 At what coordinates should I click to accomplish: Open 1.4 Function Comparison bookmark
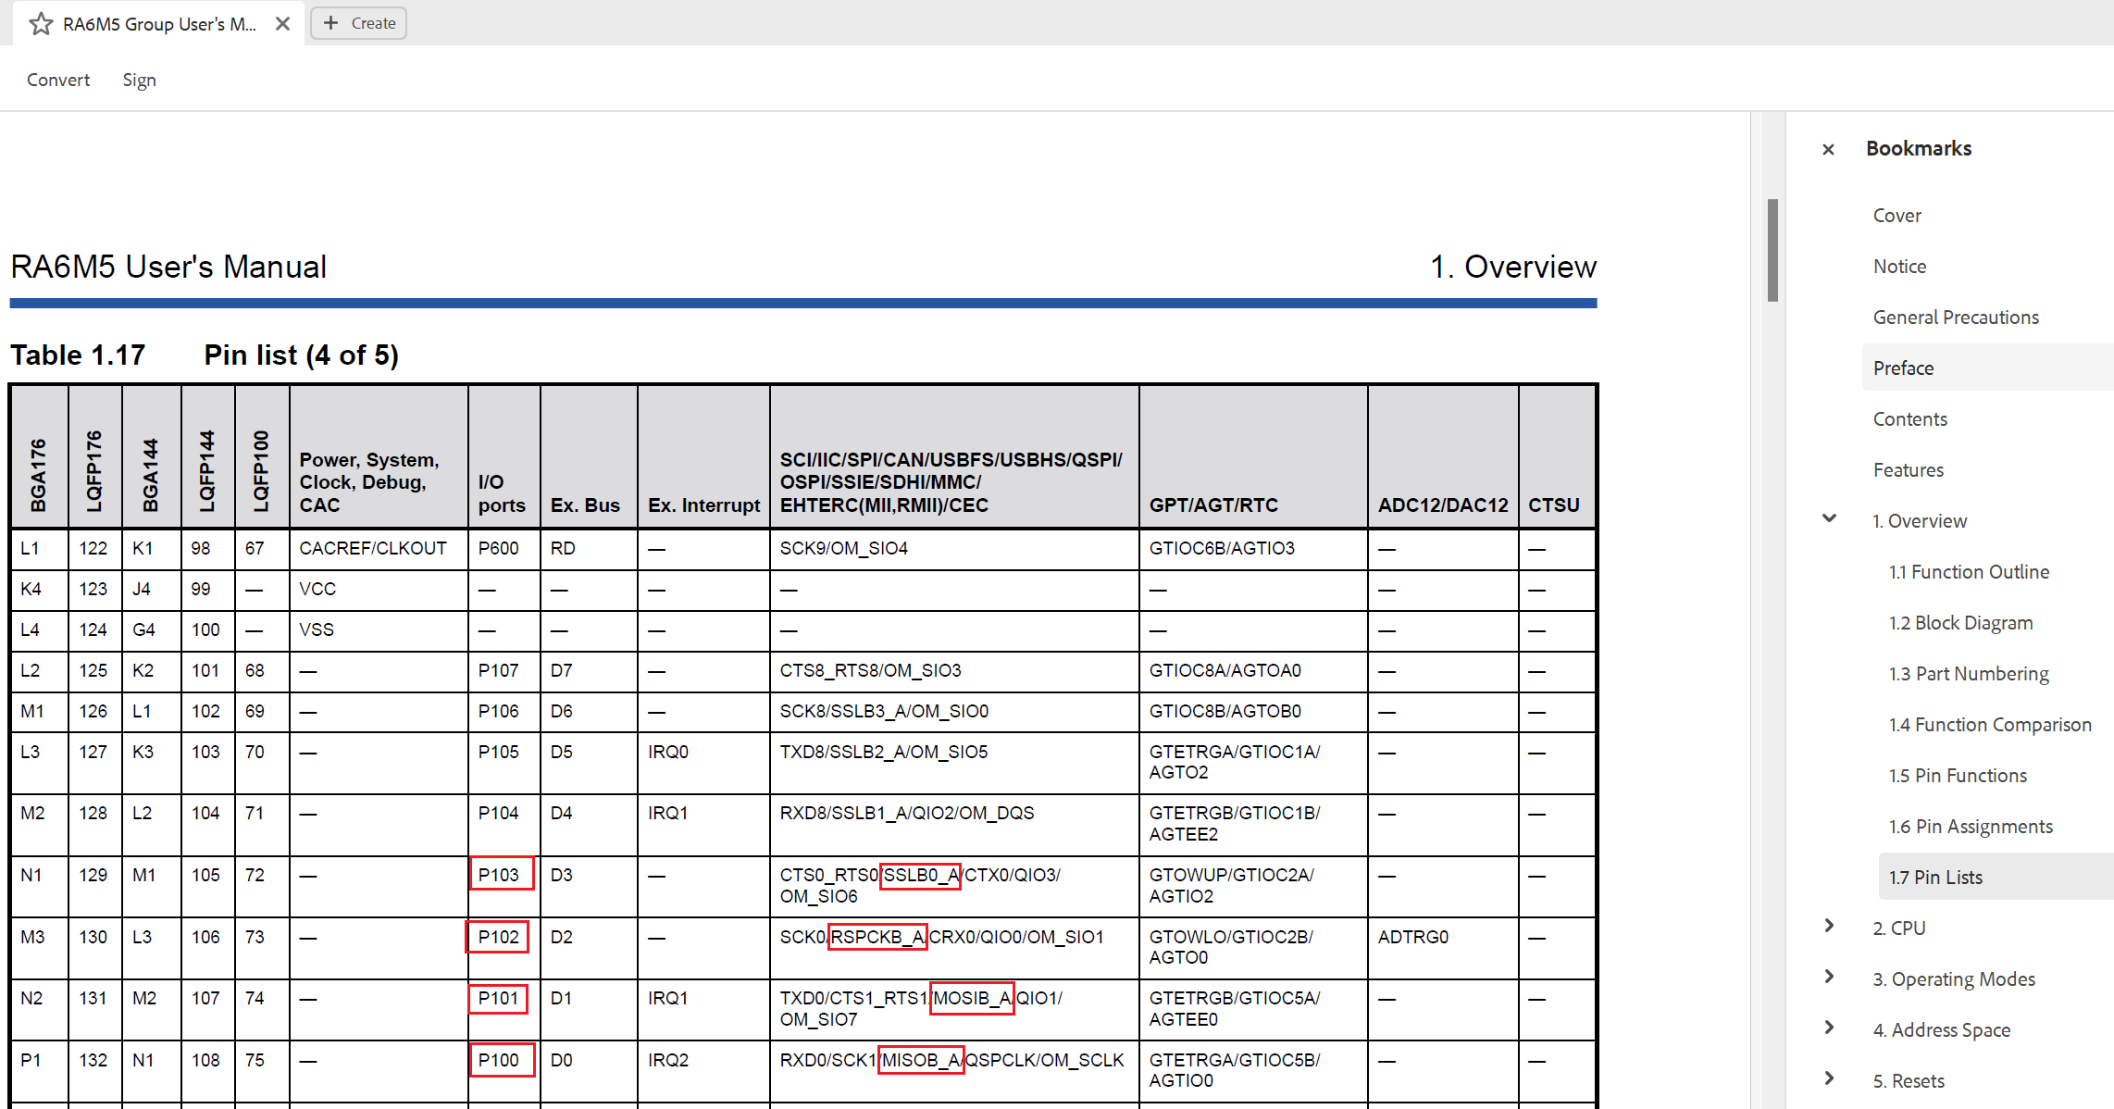click(1990, 724)
